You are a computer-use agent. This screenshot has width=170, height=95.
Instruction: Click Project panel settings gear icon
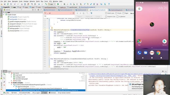[x=38, y=10]
